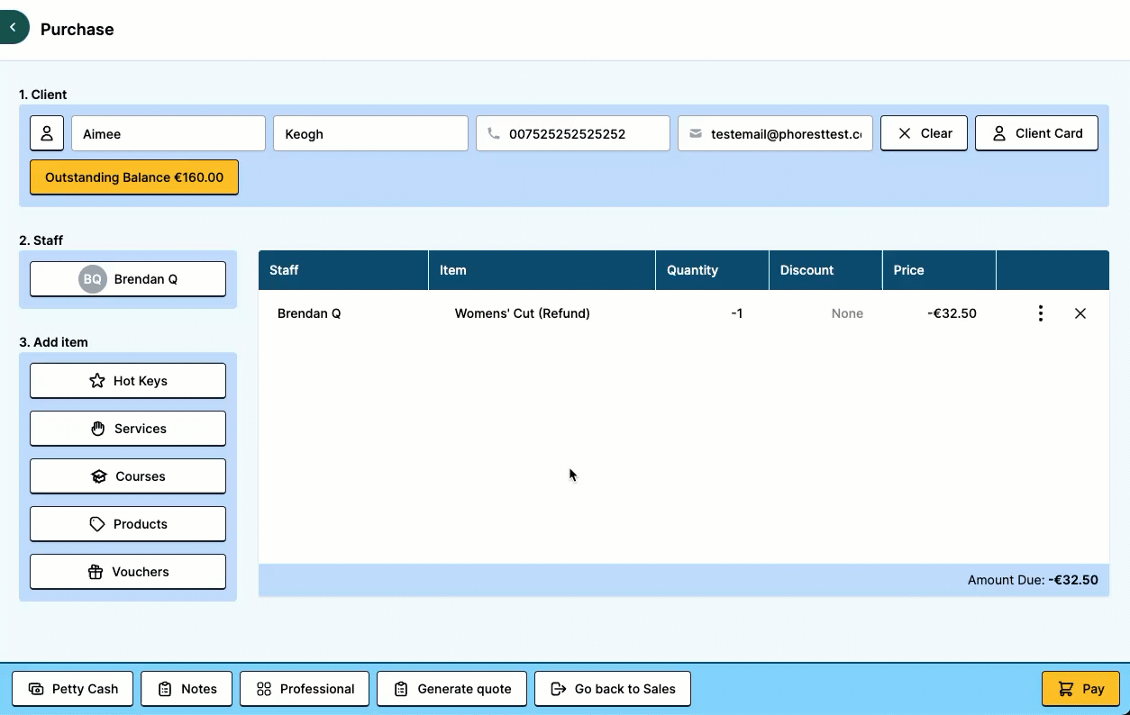Click the phone number field
Viewport: 1130px width, 715px height.
tap(573, 133)
